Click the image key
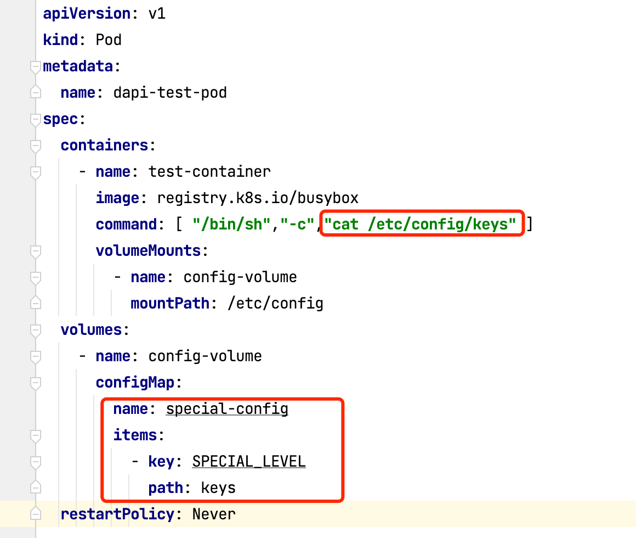Screen dimensions: 636x538 coord(118,198)
